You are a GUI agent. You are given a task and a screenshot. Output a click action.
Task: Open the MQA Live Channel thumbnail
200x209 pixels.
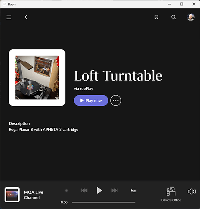(x=12, y=195)
